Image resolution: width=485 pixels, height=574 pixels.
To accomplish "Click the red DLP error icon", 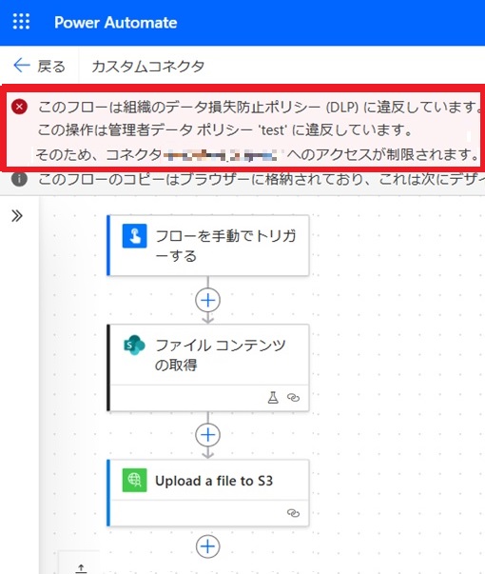I will tap(19, 107).
